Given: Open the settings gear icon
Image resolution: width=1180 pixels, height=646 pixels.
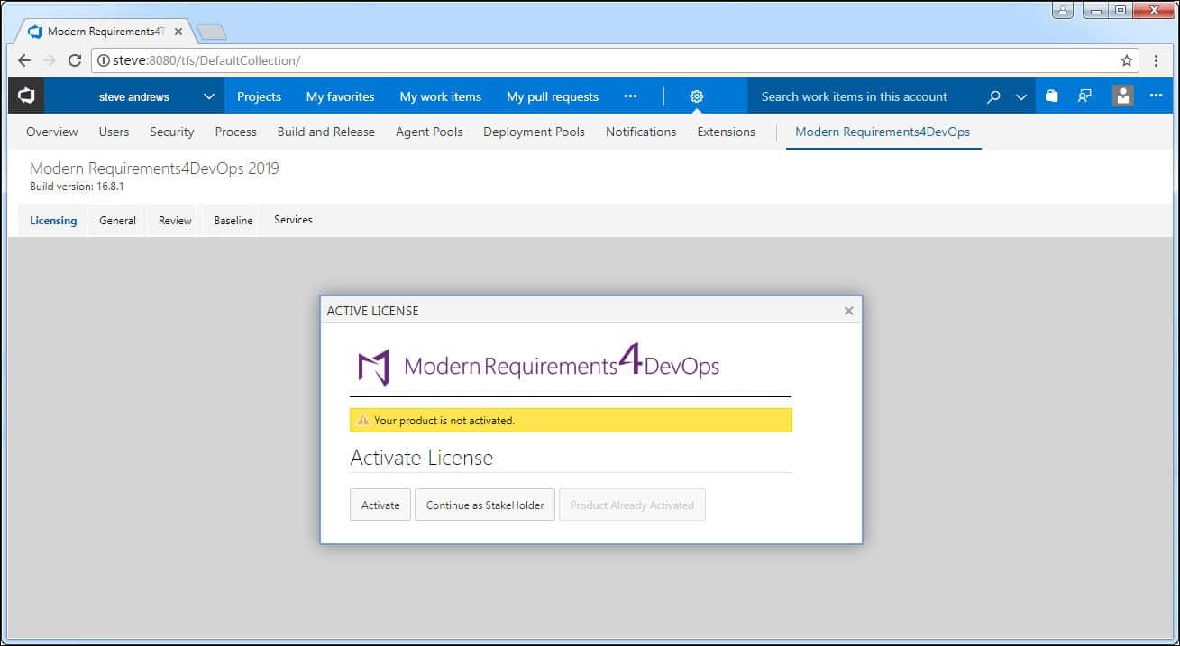Looking at the screenshot, I should (x=697, y=96).
